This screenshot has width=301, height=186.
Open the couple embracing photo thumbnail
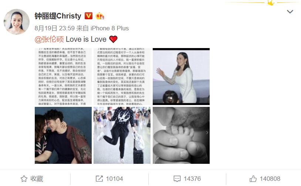[63, 135]
